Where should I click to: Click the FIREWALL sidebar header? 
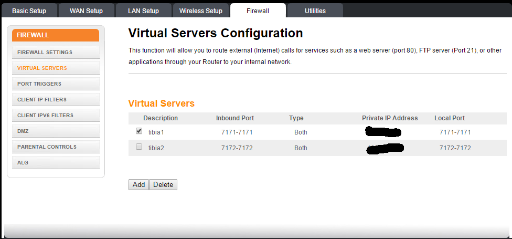56,35
